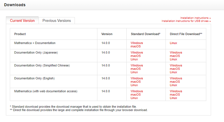Image resolution: width=224 pixels, height=122 pixels.
Task: Click version 14.0.0 in Simplified Chinese row
Action: point(106,65)
